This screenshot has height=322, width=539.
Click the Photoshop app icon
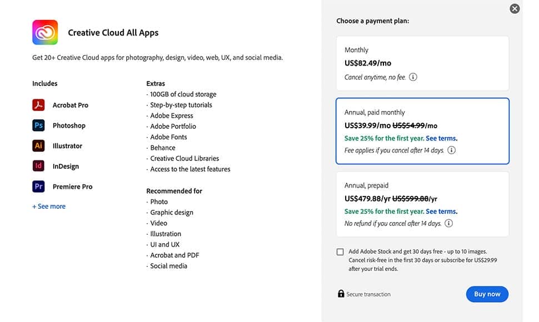point(38,125)
